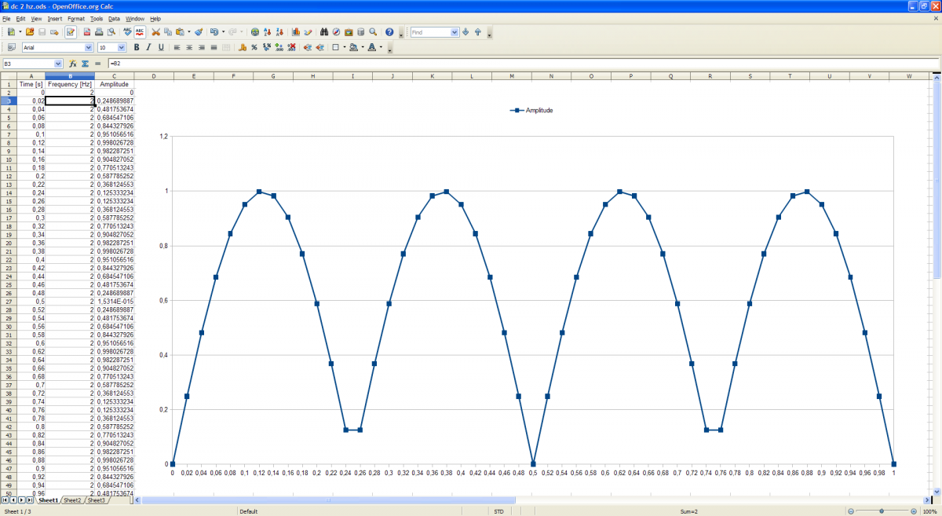Open the Function Wizard icon
Viewport: 942px width, 516px height.
coord(72,63)
